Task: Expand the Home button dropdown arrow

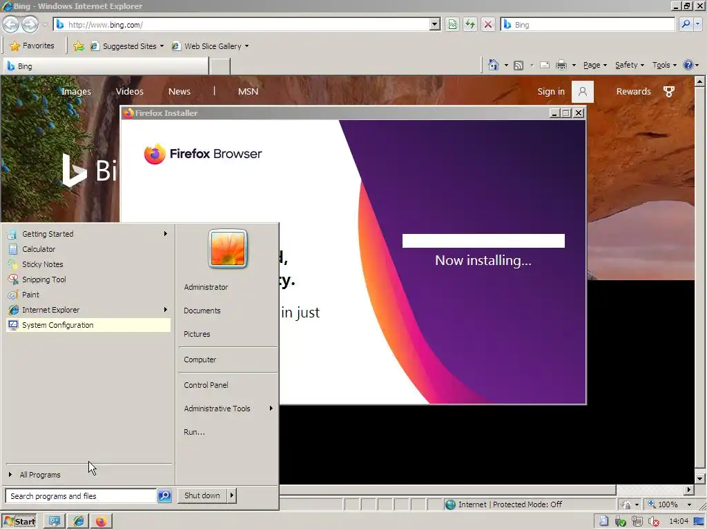Action: [x=506, y=66]
